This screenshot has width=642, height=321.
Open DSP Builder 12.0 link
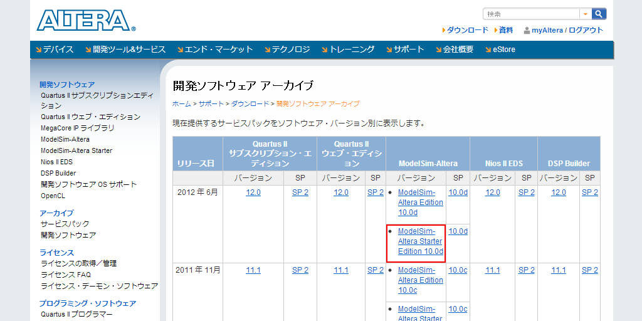(559, 192)
